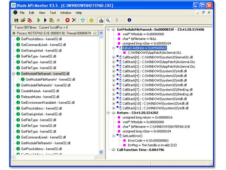Collapse the Return section node
The height and width of the screenshot is (170, 226).
click(108, 113)
